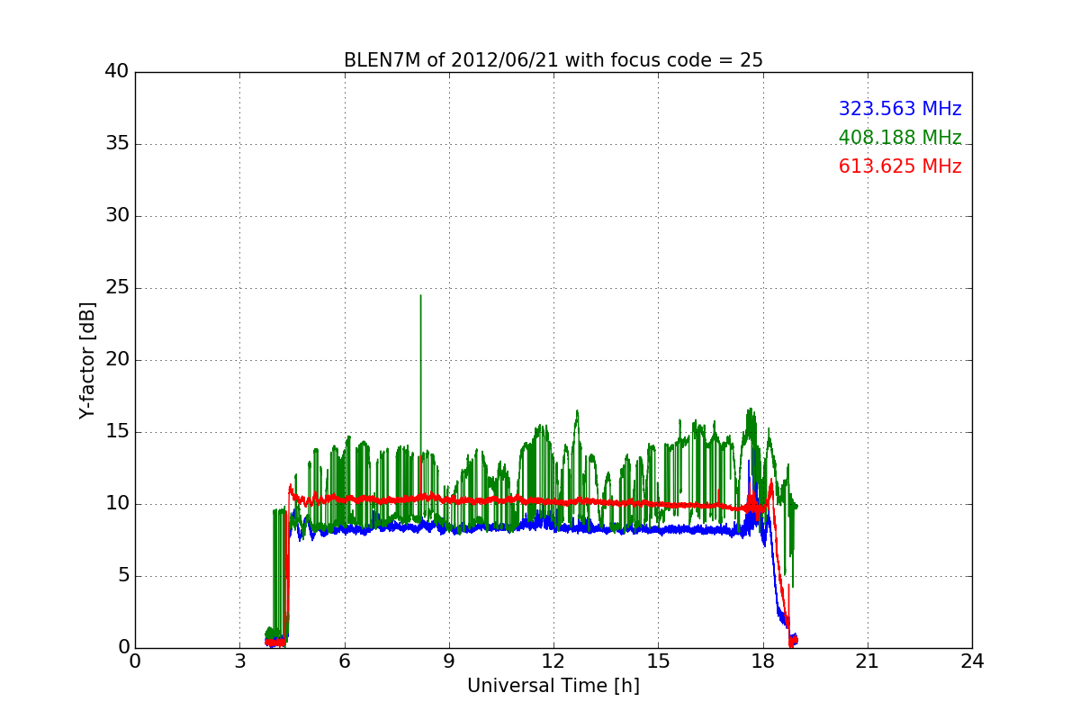Click the plot title 'BLEN7M of 2012/06/21 with focus code = 25'
1080x720 pixels.
tap(553, 60)
